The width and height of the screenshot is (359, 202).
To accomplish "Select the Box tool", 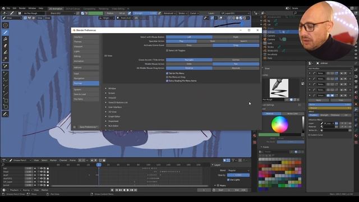I will 5,100.
